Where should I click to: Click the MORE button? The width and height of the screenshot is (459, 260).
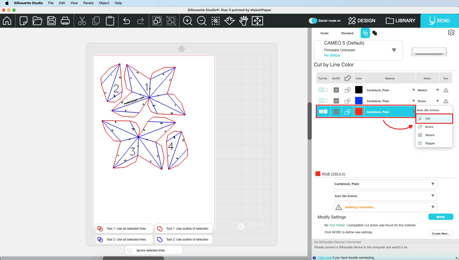[x=441, y=217]
